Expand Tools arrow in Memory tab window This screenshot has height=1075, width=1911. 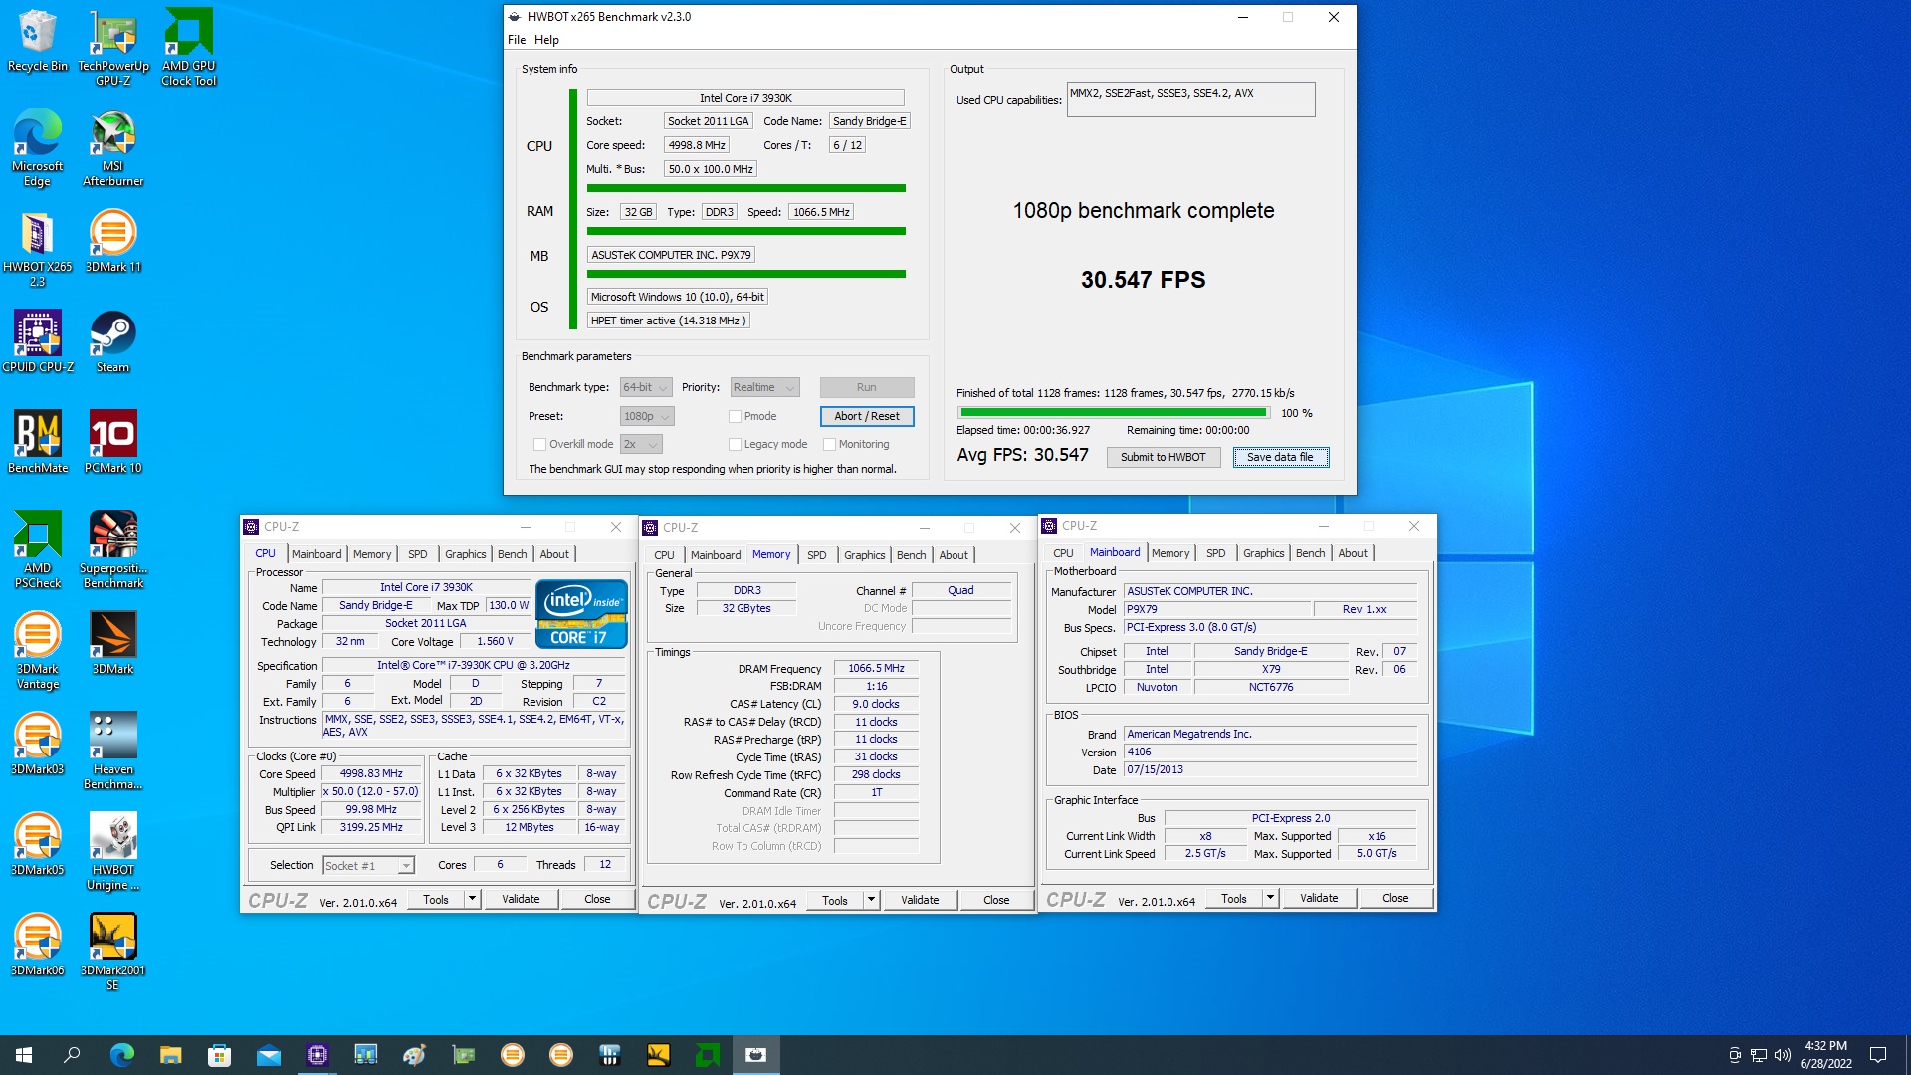872,900
